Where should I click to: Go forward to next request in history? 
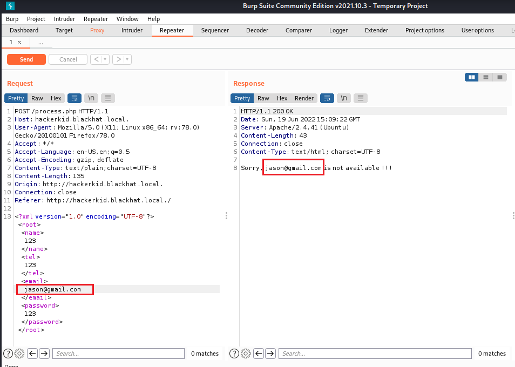tap(119, 59)
